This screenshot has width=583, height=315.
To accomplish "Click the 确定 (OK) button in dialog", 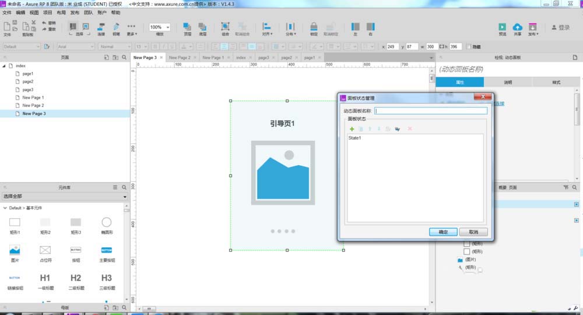I will coord(443,232).
